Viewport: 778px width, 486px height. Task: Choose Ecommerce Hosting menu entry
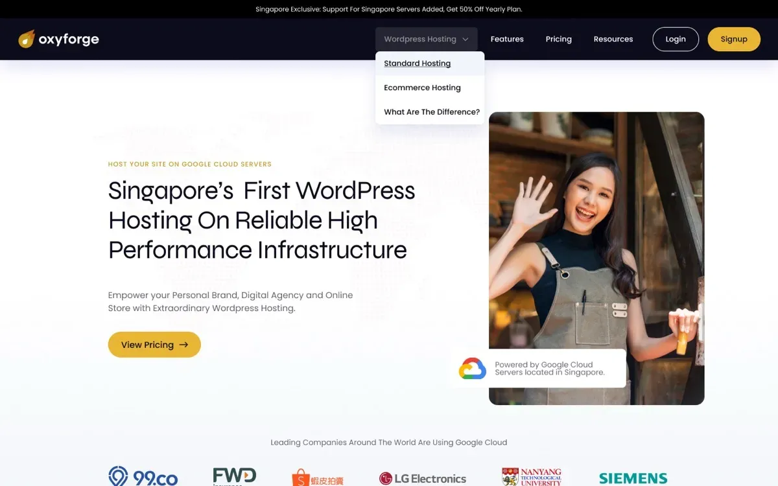click(430, 87)
